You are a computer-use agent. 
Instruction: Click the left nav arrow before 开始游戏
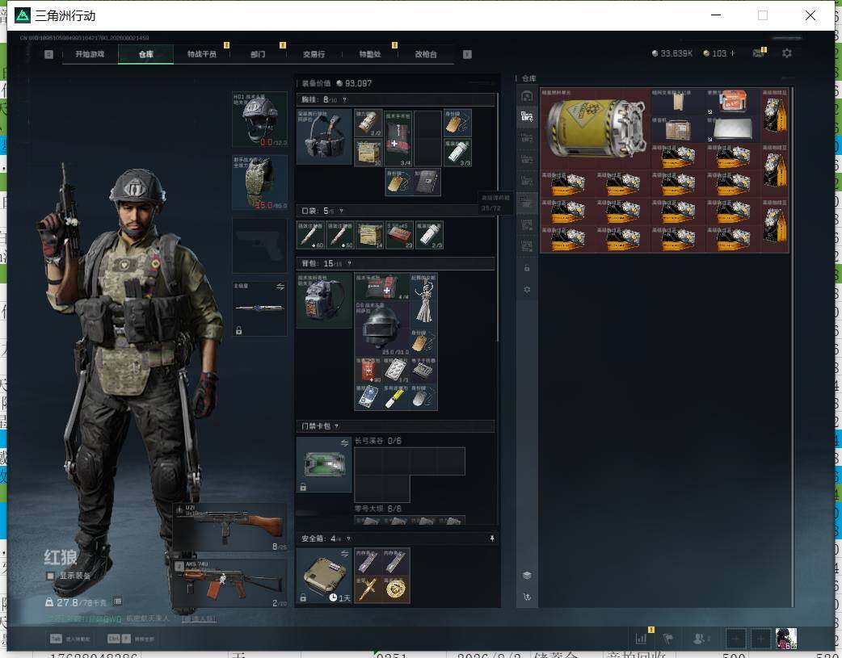click(x=48, y=54)
